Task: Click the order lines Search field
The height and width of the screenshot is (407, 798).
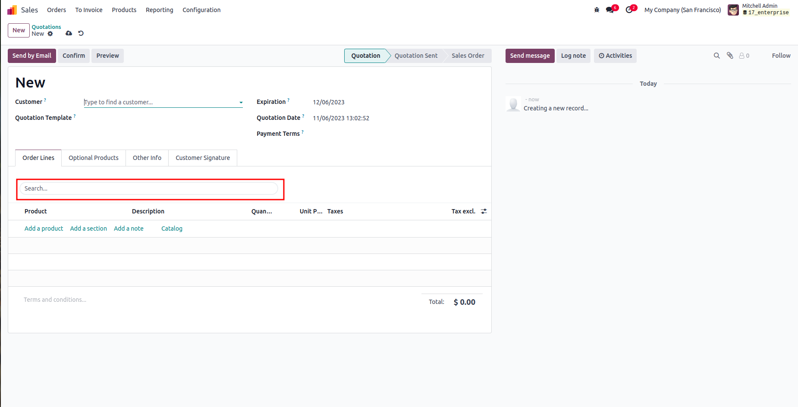Action: click(149, 188)
